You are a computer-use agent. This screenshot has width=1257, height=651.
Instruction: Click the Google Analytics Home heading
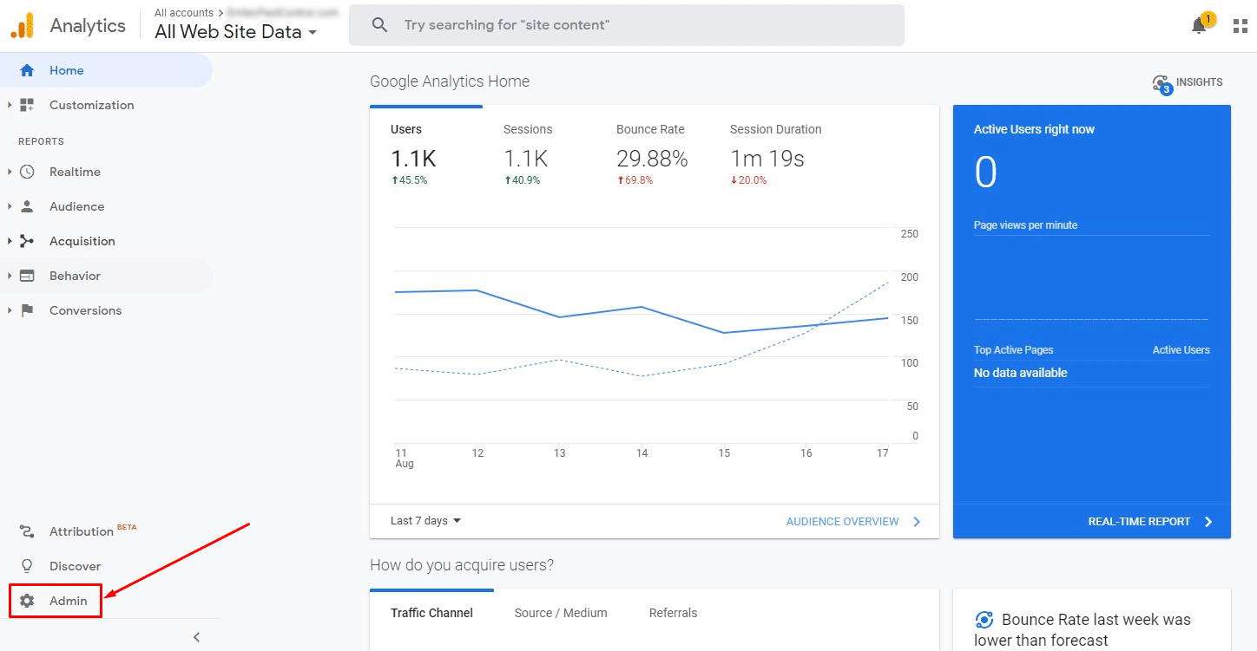450,81
